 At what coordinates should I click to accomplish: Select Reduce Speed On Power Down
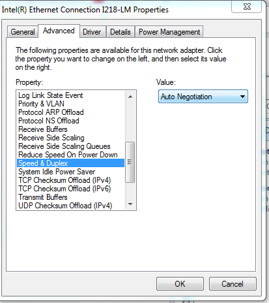tap(68, 155)
